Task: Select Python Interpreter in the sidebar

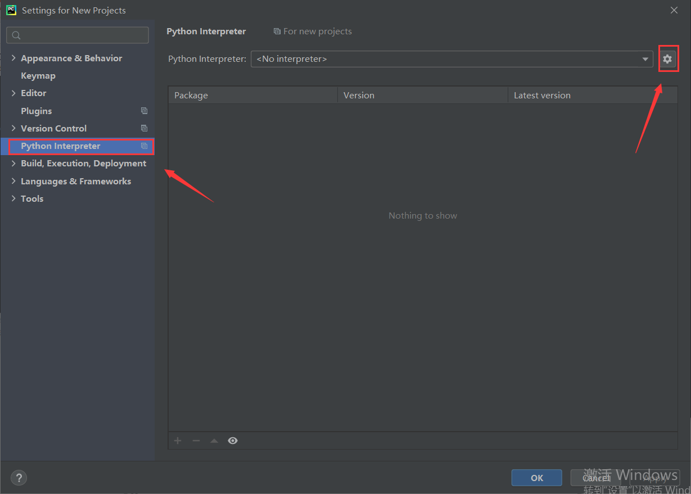Action: 77,146
